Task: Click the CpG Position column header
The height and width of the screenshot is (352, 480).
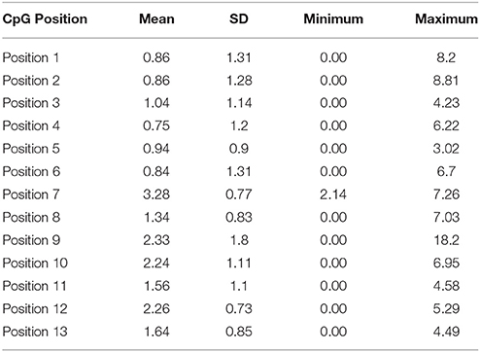Action: pos(45,19)
